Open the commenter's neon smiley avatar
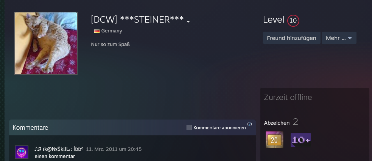Viewport: 372px width, 161px height. (22, 152)
